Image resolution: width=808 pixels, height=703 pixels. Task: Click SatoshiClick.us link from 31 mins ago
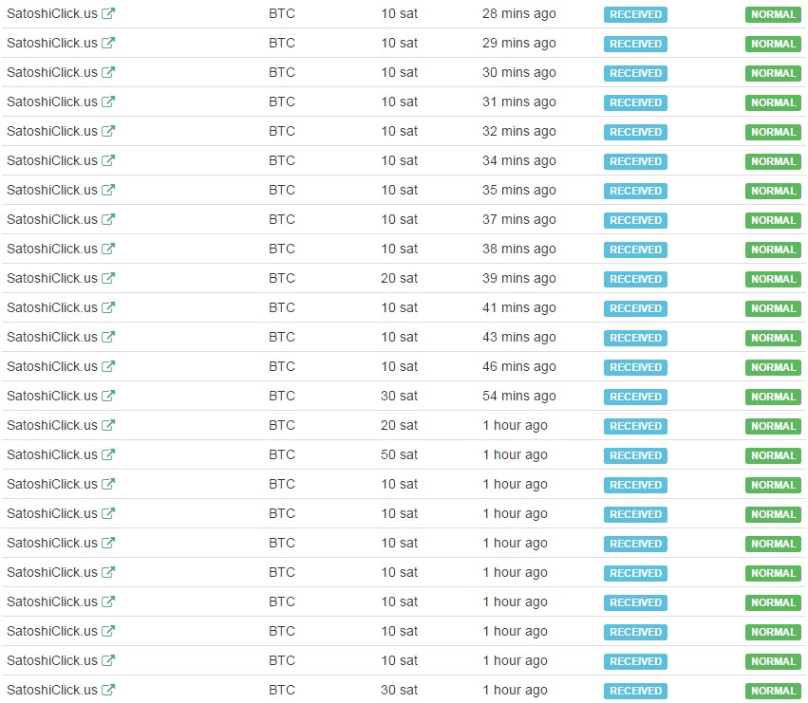coord(52,102)
